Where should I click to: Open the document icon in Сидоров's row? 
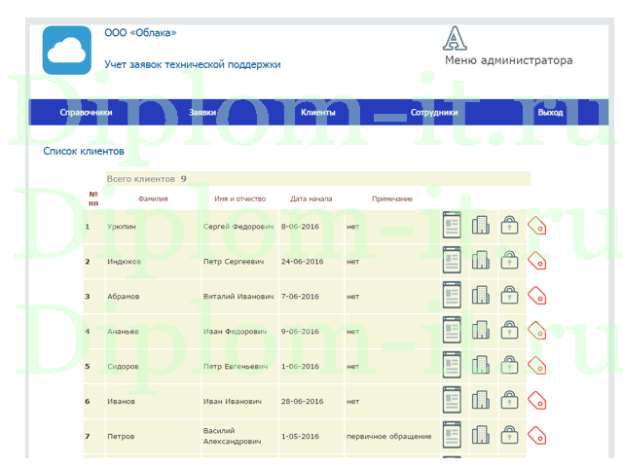[x=451, y=366]
